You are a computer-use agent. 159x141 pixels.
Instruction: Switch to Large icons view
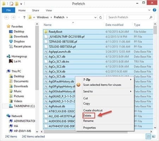point(153,136)
